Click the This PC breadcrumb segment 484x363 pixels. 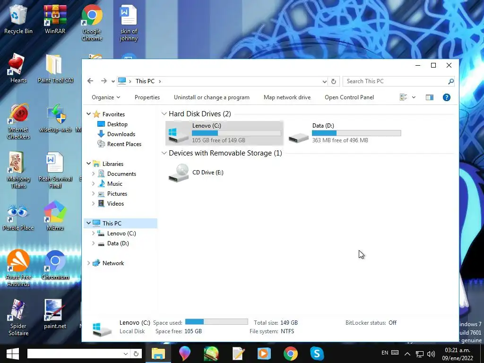(145, 81)
